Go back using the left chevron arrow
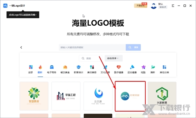The width and height of the screenshot is (196, 118). pos(21,47)
